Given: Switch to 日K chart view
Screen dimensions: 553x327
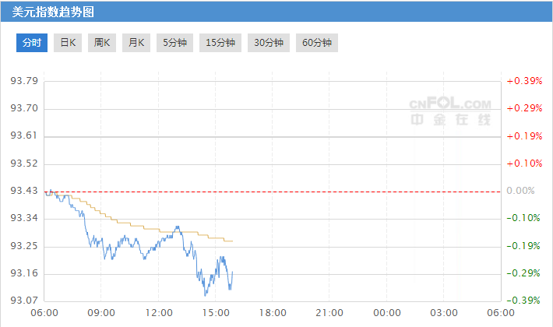Looking at the screenshot, I should [68, 43].
